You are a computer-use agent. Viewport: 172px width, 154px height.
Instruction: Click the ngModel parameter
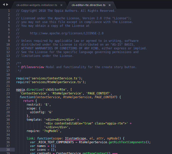[x=113, y=138]
